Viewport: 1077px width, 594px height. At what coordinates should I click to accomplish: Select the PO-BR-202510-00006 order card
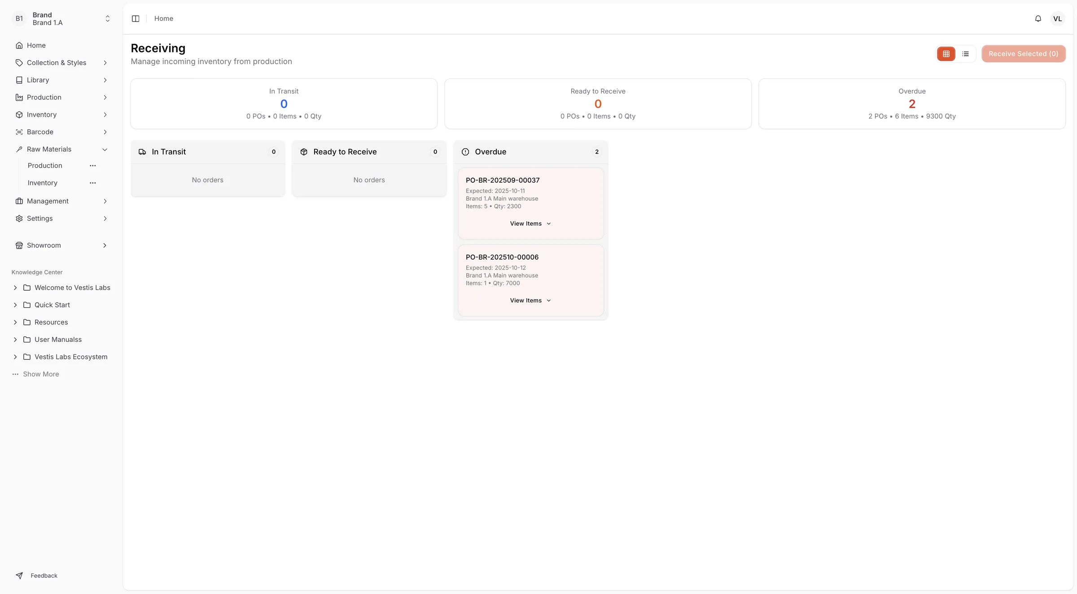pos(530,280)
